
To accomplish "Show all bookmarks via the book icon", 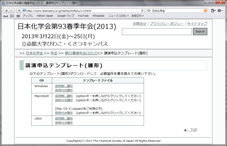I will (x=12, y=16).
